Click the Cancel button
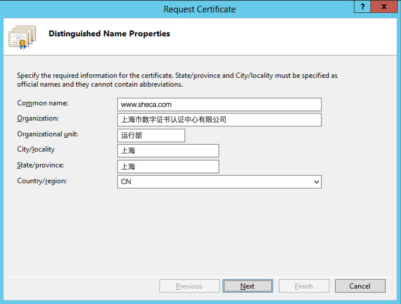 click(x=360, y=286)
